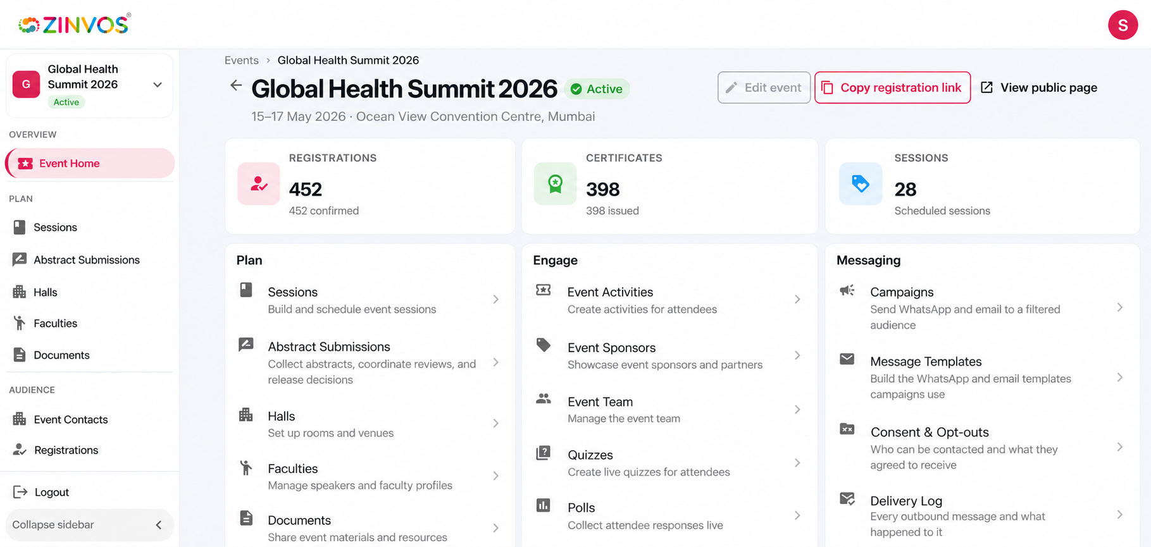1151x547 pixels.
Task: Open the Documents row in the Plan card
Action: point(370,528)
